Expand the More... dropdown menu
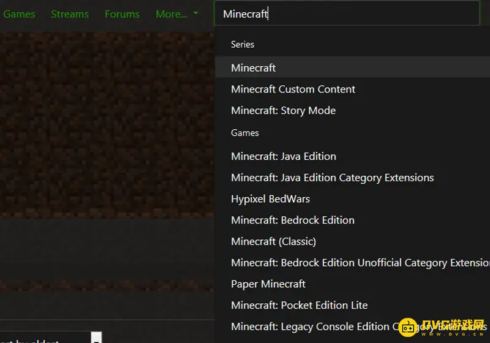The width and height of the screenshot is (490, 343). tap(171, 14)
